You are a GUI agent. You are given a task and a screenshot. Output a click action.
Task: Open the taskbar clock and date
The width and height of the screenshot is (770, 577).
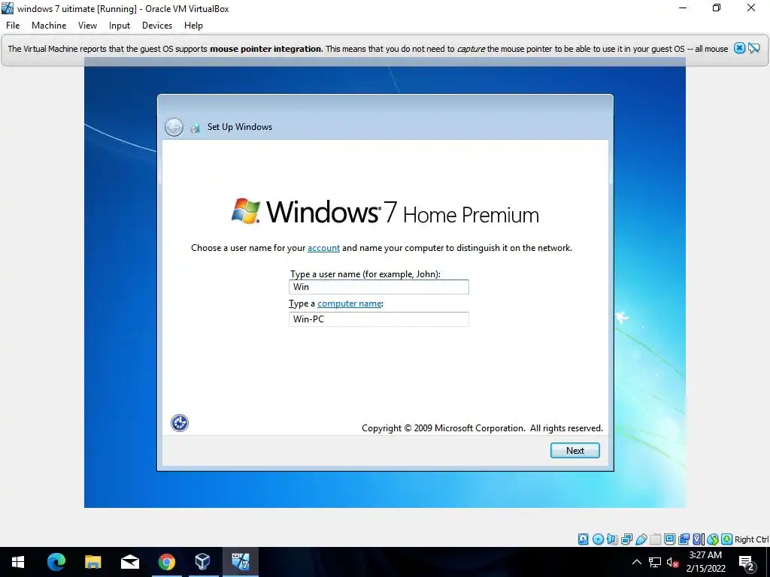pos(705,562)
